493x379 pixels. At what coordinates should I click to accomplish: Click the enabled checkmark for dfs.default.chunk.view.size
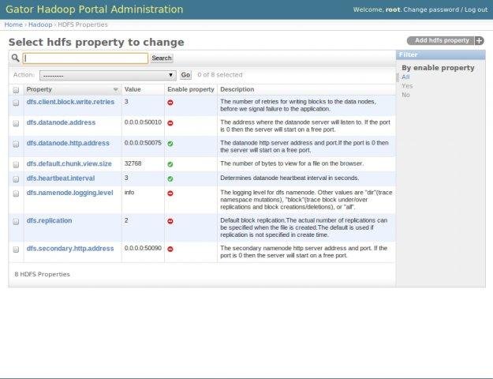(x=170, y=164)
